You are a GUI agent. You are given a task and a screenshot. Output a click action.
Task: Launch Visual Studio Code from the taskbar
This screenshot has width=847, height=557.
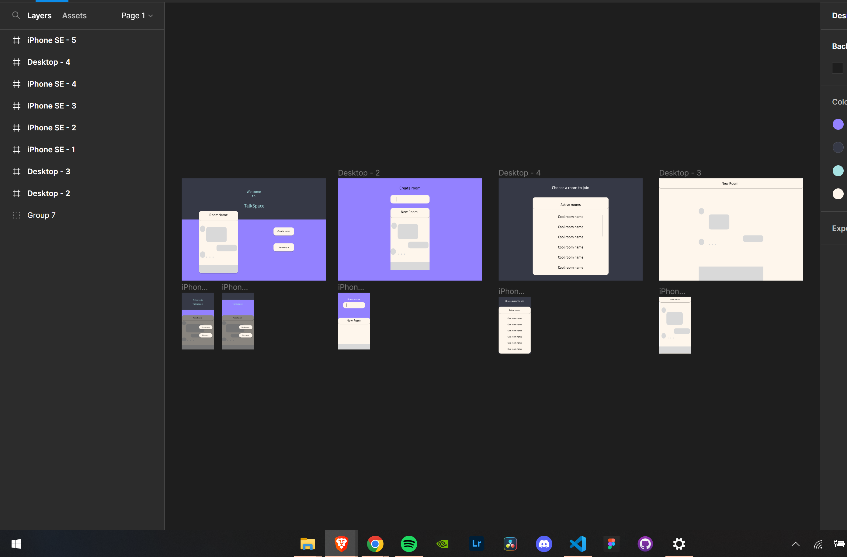[x=578, y=544]
